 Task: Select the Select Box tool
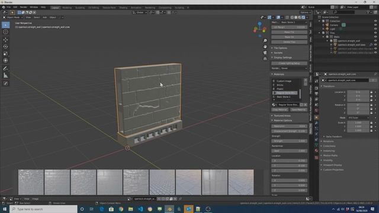click(5, 25)
